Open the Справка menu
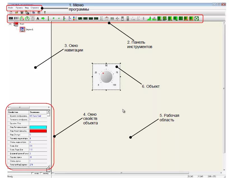The width and height of the screenshot is (229, 178). click(x=35, y=8)
